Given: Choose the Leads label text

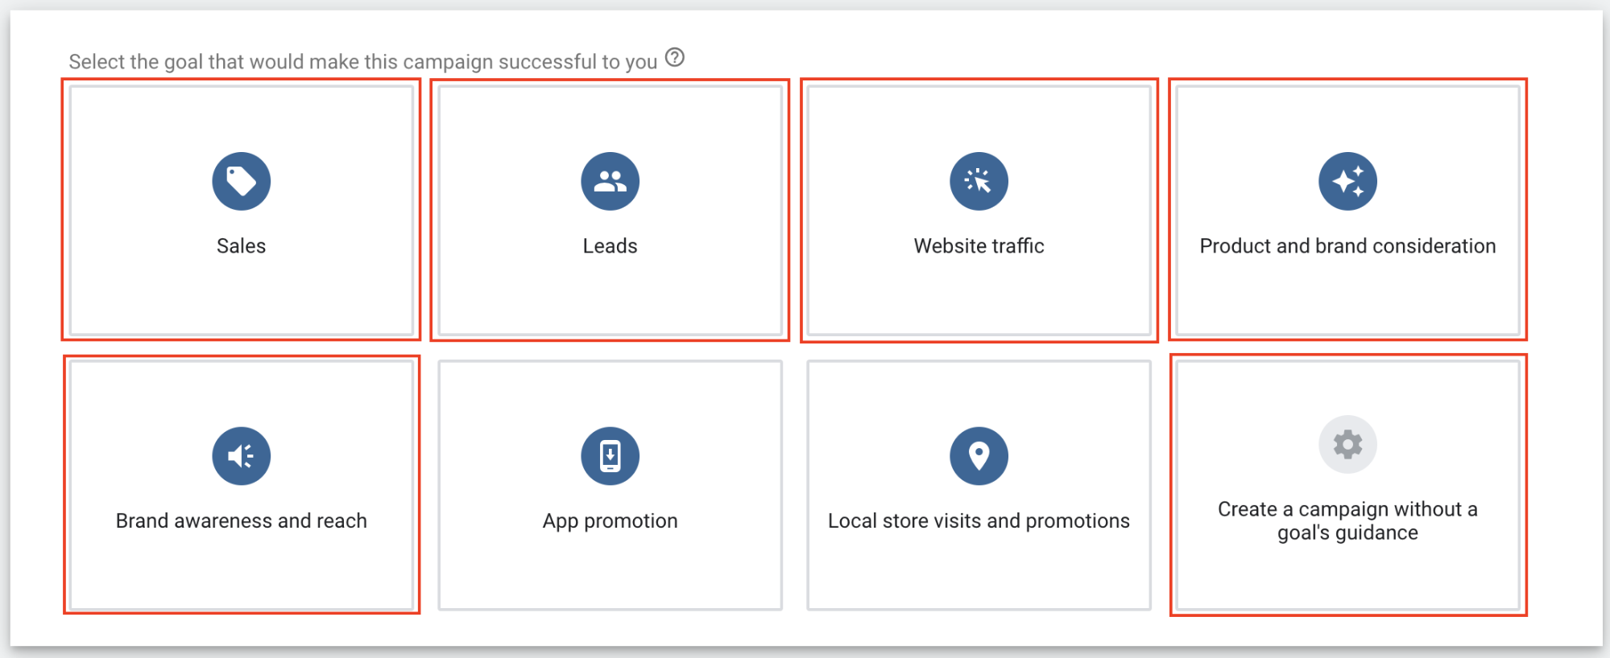Looking at the screenshot, I should [x=610, y=246].
